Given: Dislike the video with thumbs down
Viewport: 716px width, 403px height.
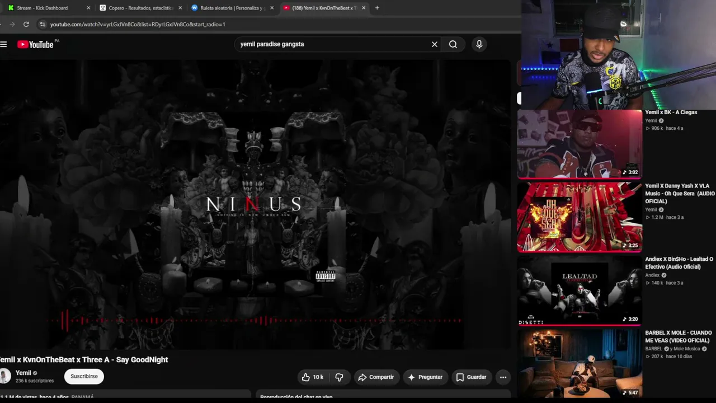Looking at the screenshot, I should [339, 377].
